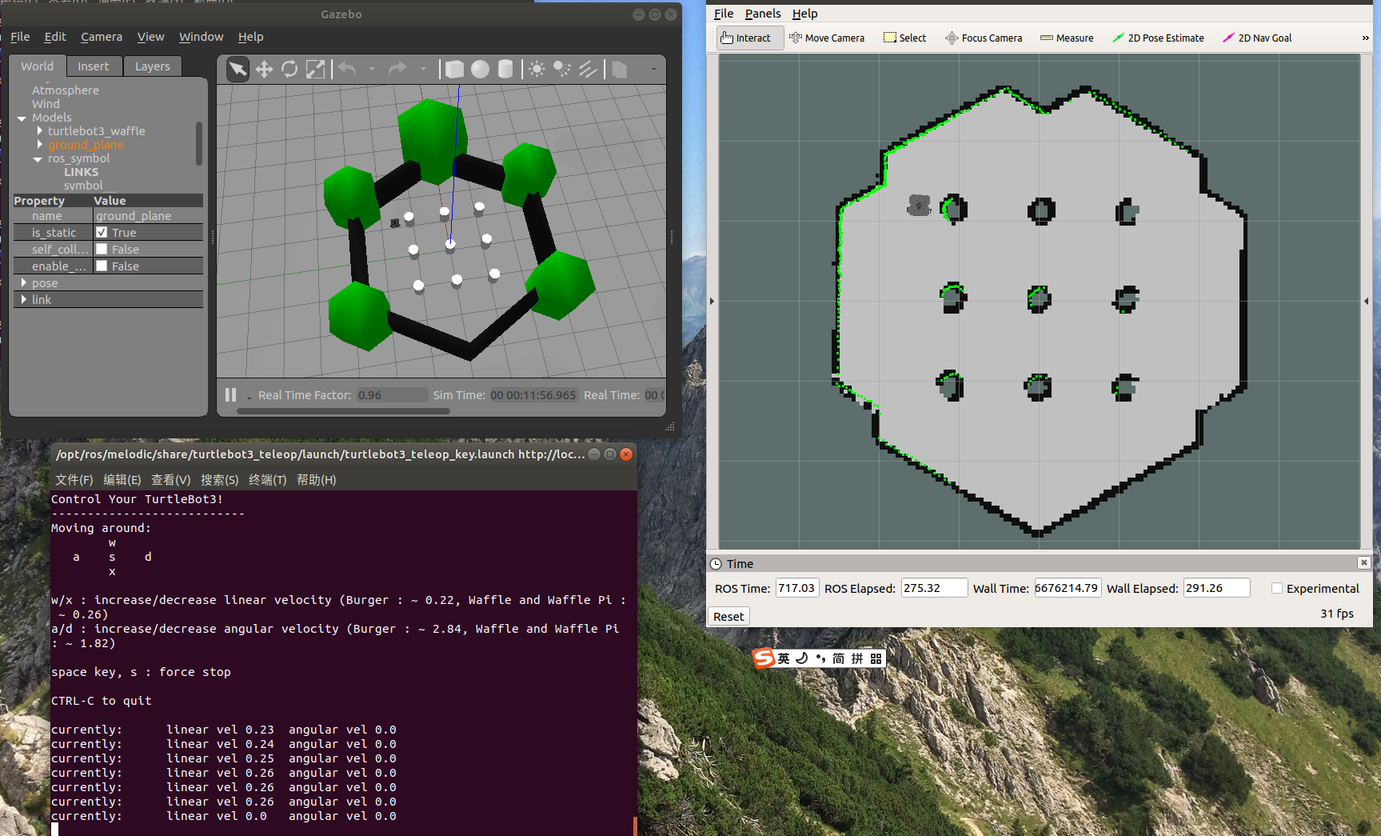Pause the Gazebo simulation
The width and height of the screenshot is (1381, 836).
(230, 394)
